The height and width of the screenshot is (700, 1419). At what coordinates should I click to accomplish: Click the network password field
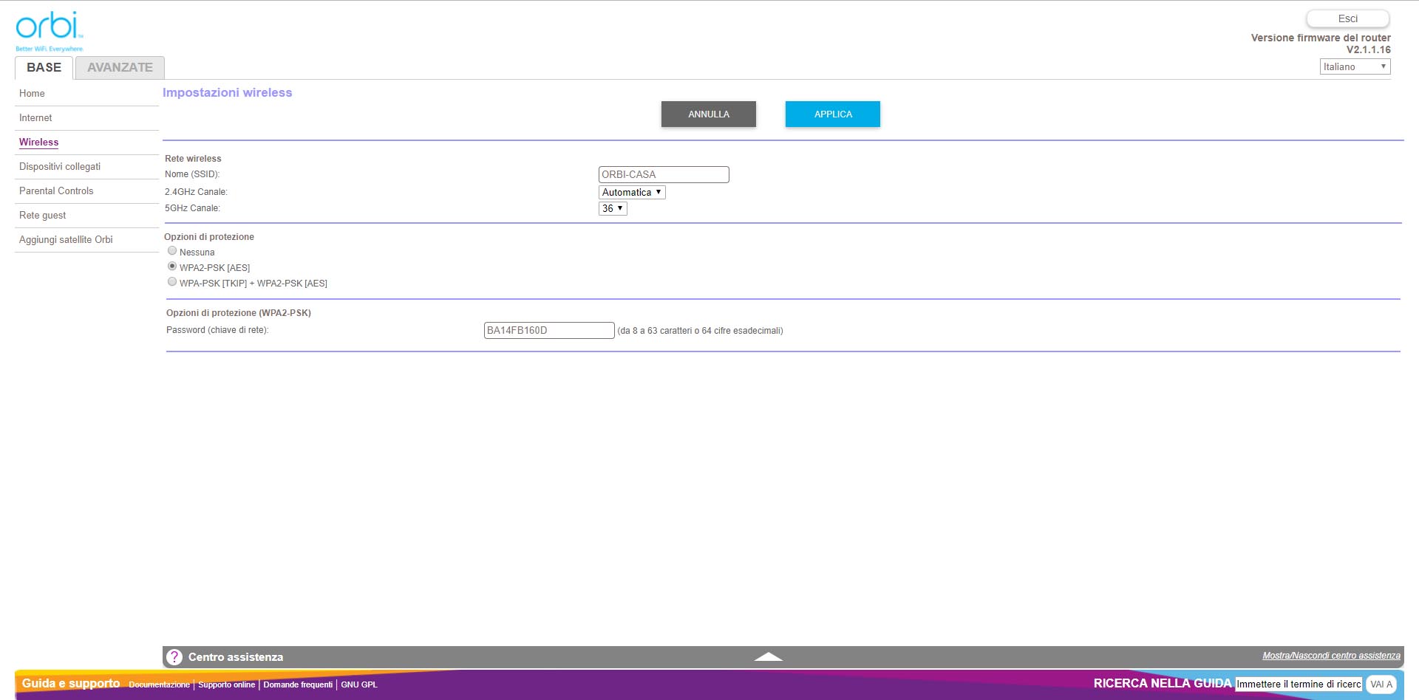[x=548, y=330]
